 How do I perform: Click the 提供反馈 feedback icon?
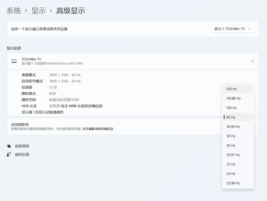pyautogui.click(x=8, y=155)
